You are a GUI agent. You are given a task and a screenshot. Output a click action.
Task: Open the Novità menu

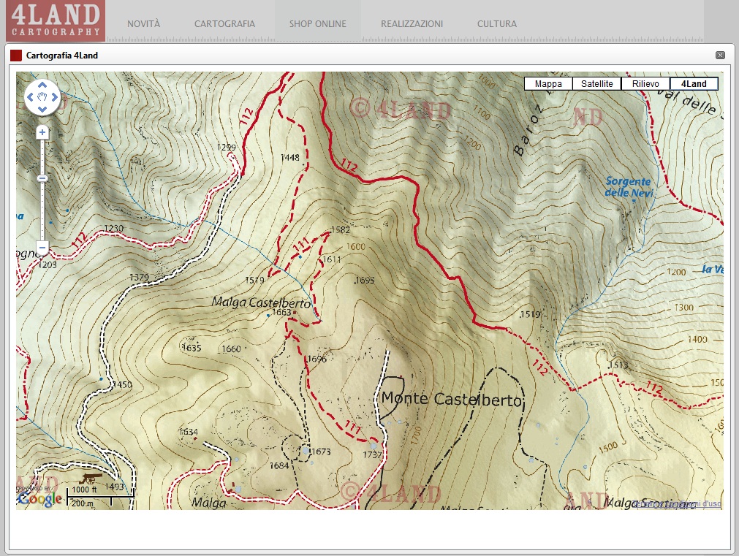[147, 23]
